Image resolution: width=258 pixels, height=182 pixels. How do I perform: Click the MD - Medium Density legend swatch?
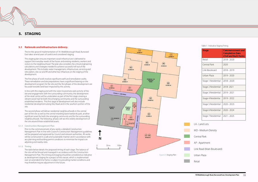[187, 130]
